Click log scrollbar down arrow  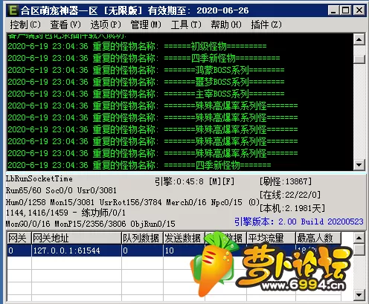pos(359,164)
